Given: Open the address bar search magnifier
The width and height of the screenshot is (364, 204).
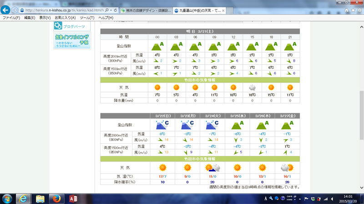Looking at the screenshot, I should pyautogui.click(x=107, y=10).
